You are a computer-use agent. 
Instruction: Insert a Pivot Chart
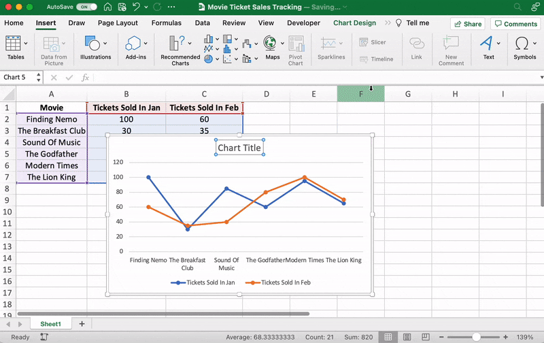click(x=295, y=50)
